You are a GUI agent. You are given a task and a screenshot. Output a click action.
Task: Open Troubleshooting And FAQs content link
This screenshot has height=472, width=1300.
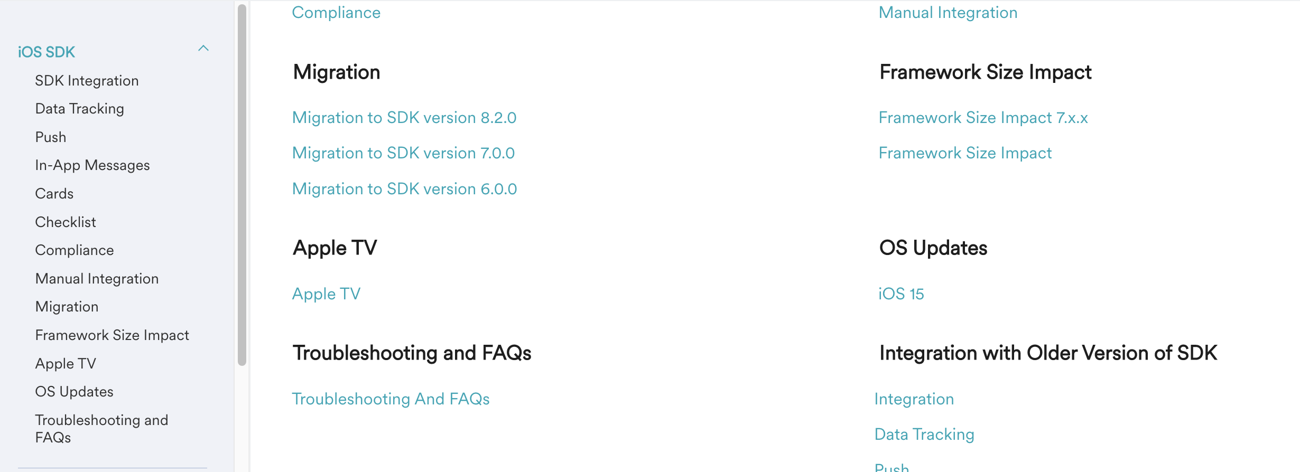391,399
